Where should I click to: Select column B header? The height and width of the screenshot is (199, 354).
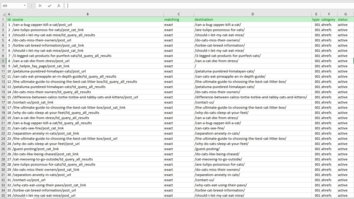click(88, 14)
